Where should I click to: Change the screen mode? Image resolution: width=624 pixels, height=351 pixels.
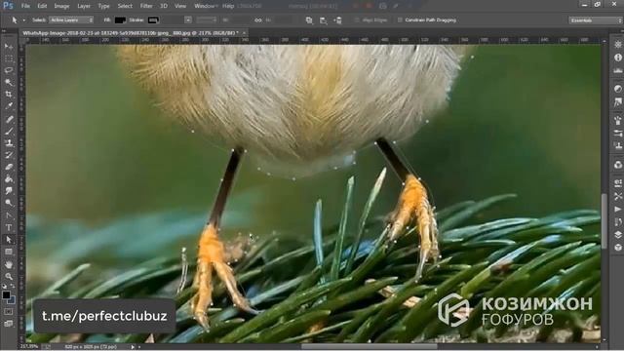pyautogui.click(x=9, y=324)
